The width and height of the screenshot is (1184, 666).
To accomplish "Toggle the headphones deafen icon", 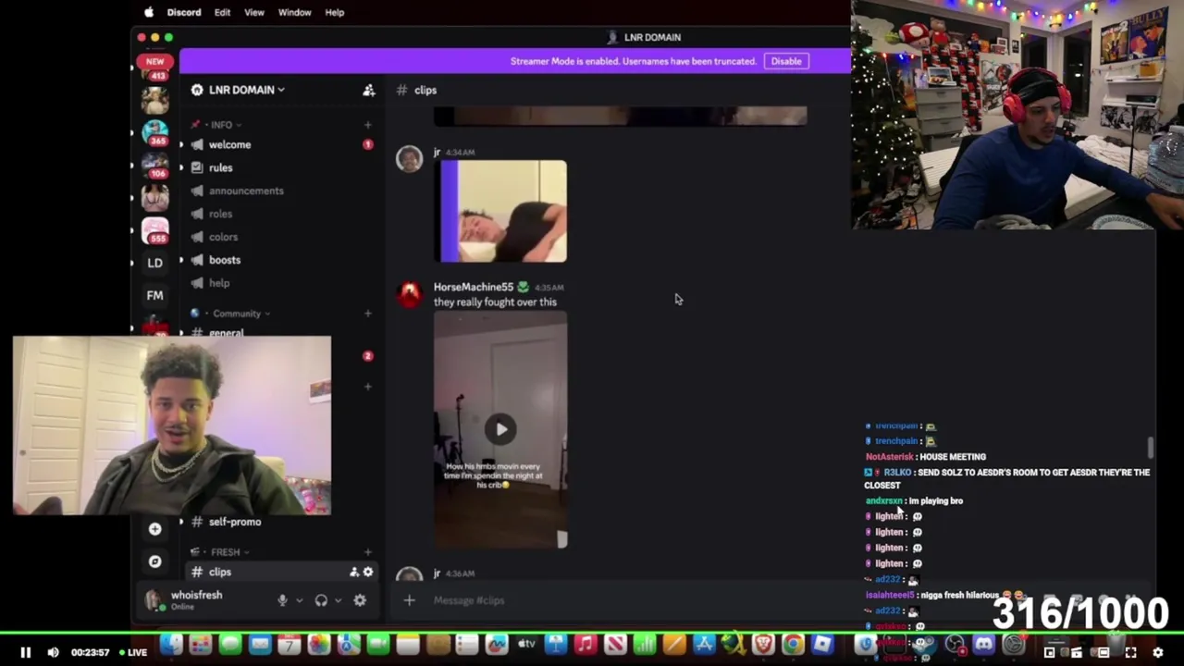I will tap(321, 600).
